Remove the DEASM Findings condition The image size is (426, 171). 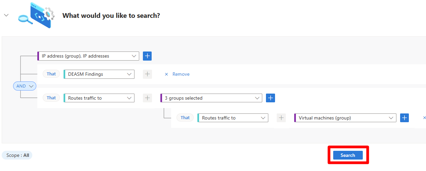[181, 74]
